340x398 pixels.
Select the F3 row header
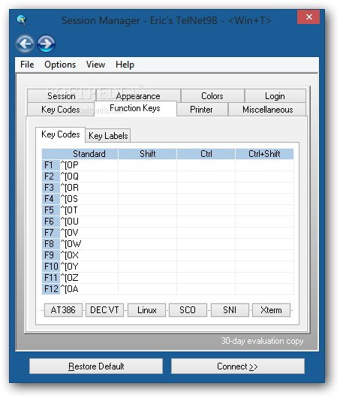coord(51,188)
